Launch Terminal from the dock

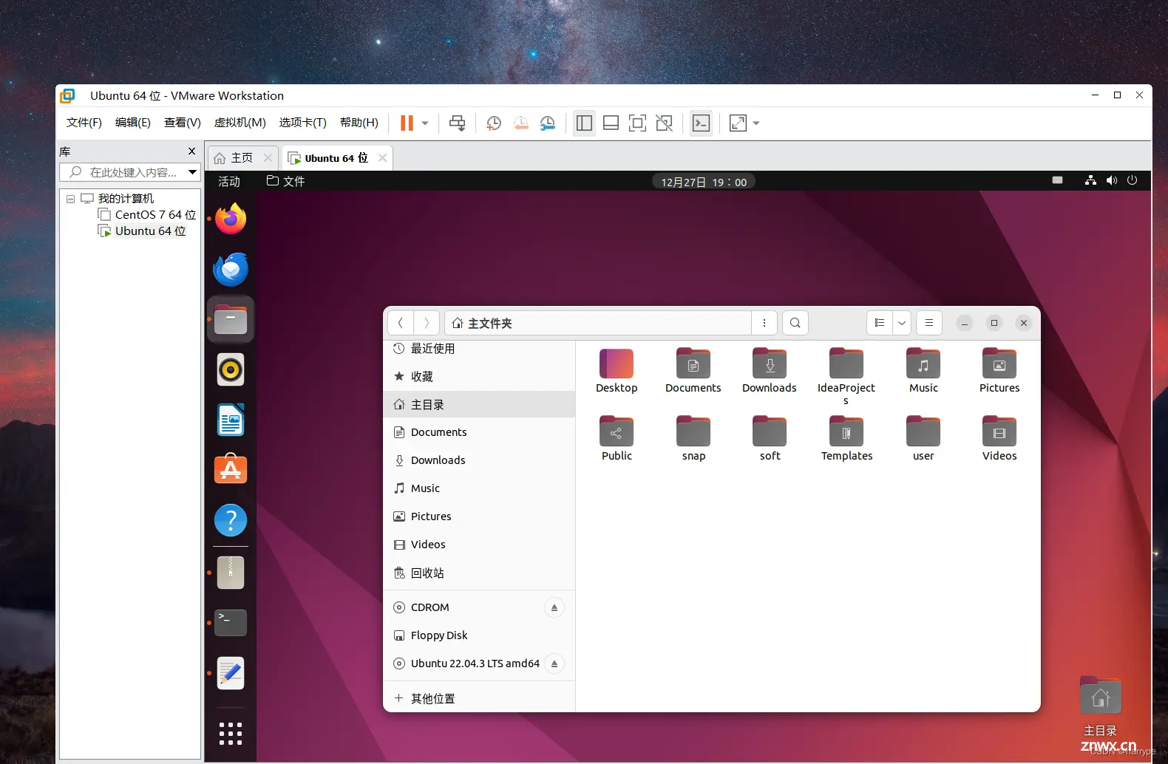click(231, 622)
